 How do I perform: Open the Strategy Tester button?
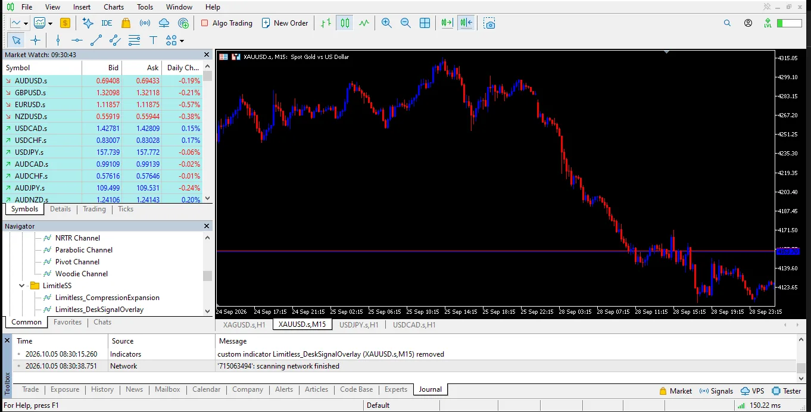coord(786,391)
